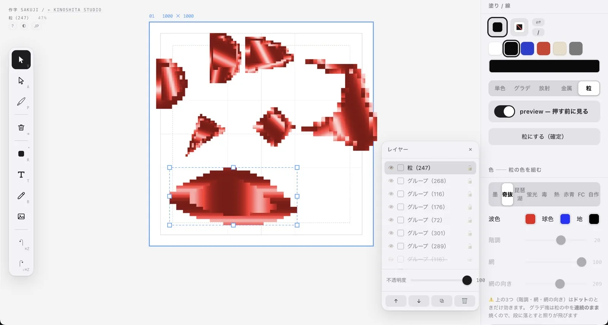Toggle dark mode half-circle icon
Image resolution: width=608 pixels, height=325 pixels.
click(24, 26)
